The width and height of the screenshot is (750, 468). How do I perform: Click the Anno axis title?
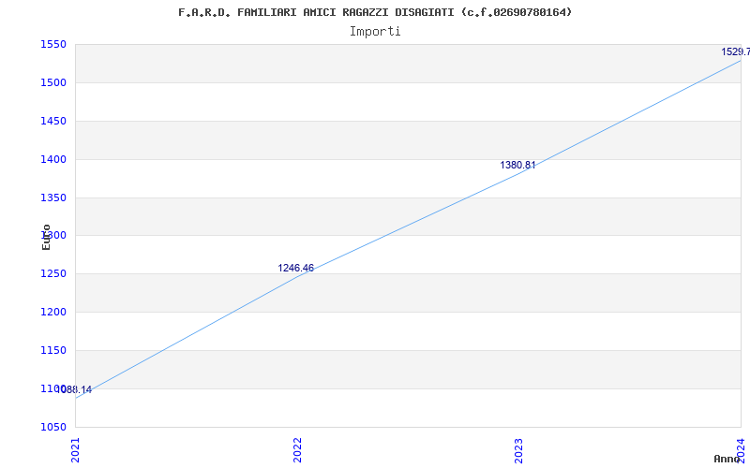tap(727, 459)
